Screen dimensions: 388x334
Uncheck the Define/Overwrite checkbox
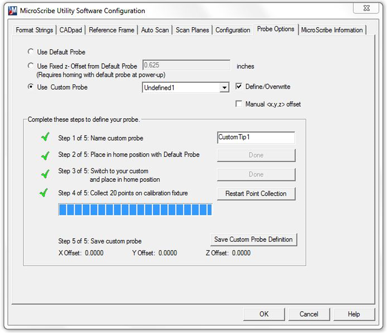tap(239, 86)
